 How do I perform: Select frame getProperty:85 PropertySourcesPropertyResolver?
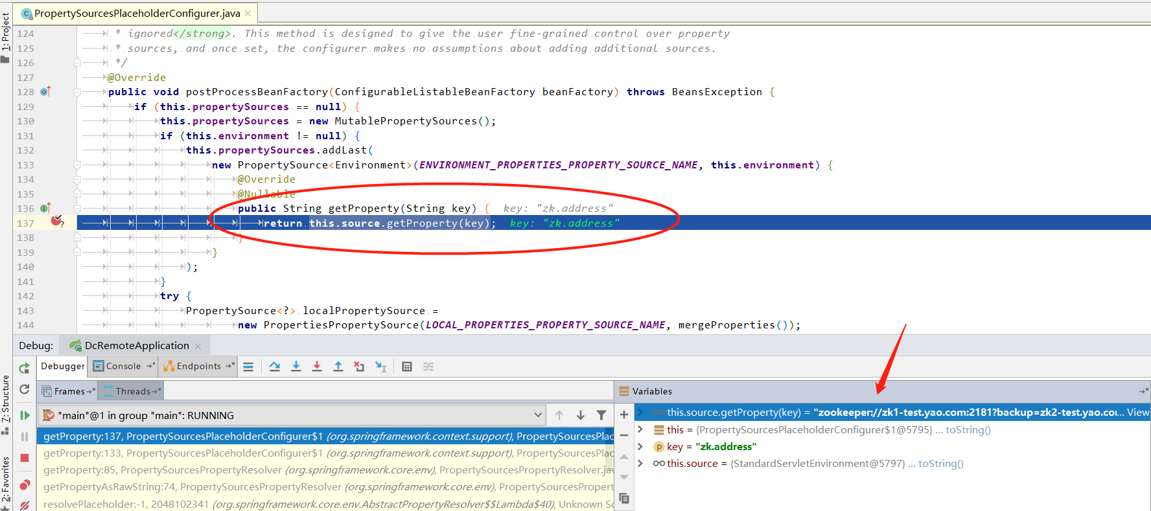[325, 470]
